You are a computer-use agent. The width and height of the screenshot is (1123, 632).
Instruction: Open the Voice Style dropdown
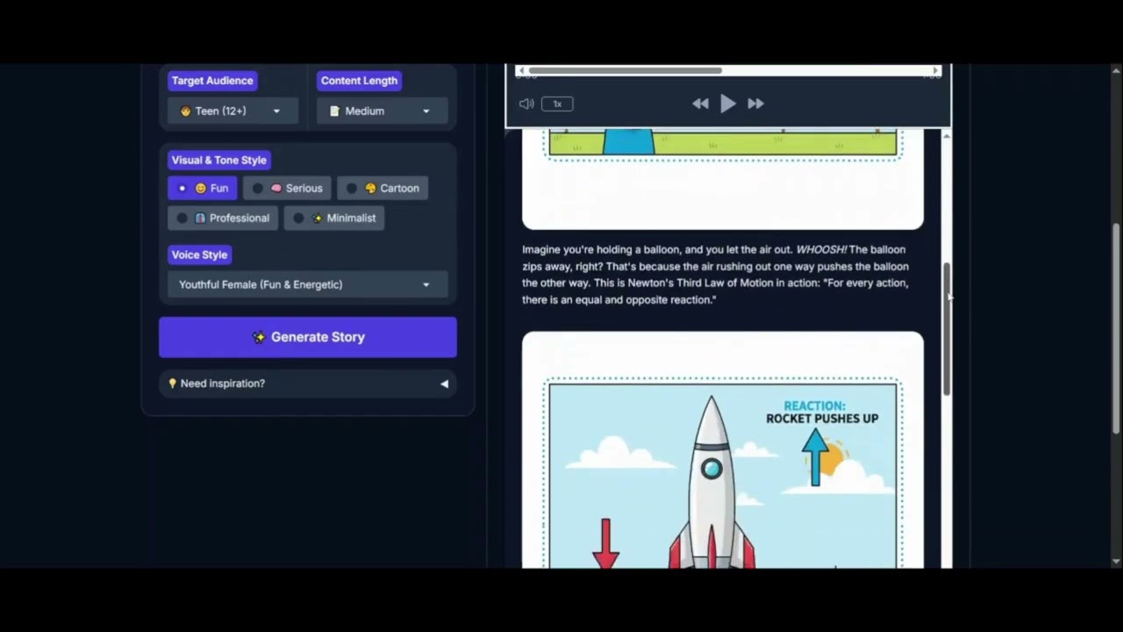307,284
